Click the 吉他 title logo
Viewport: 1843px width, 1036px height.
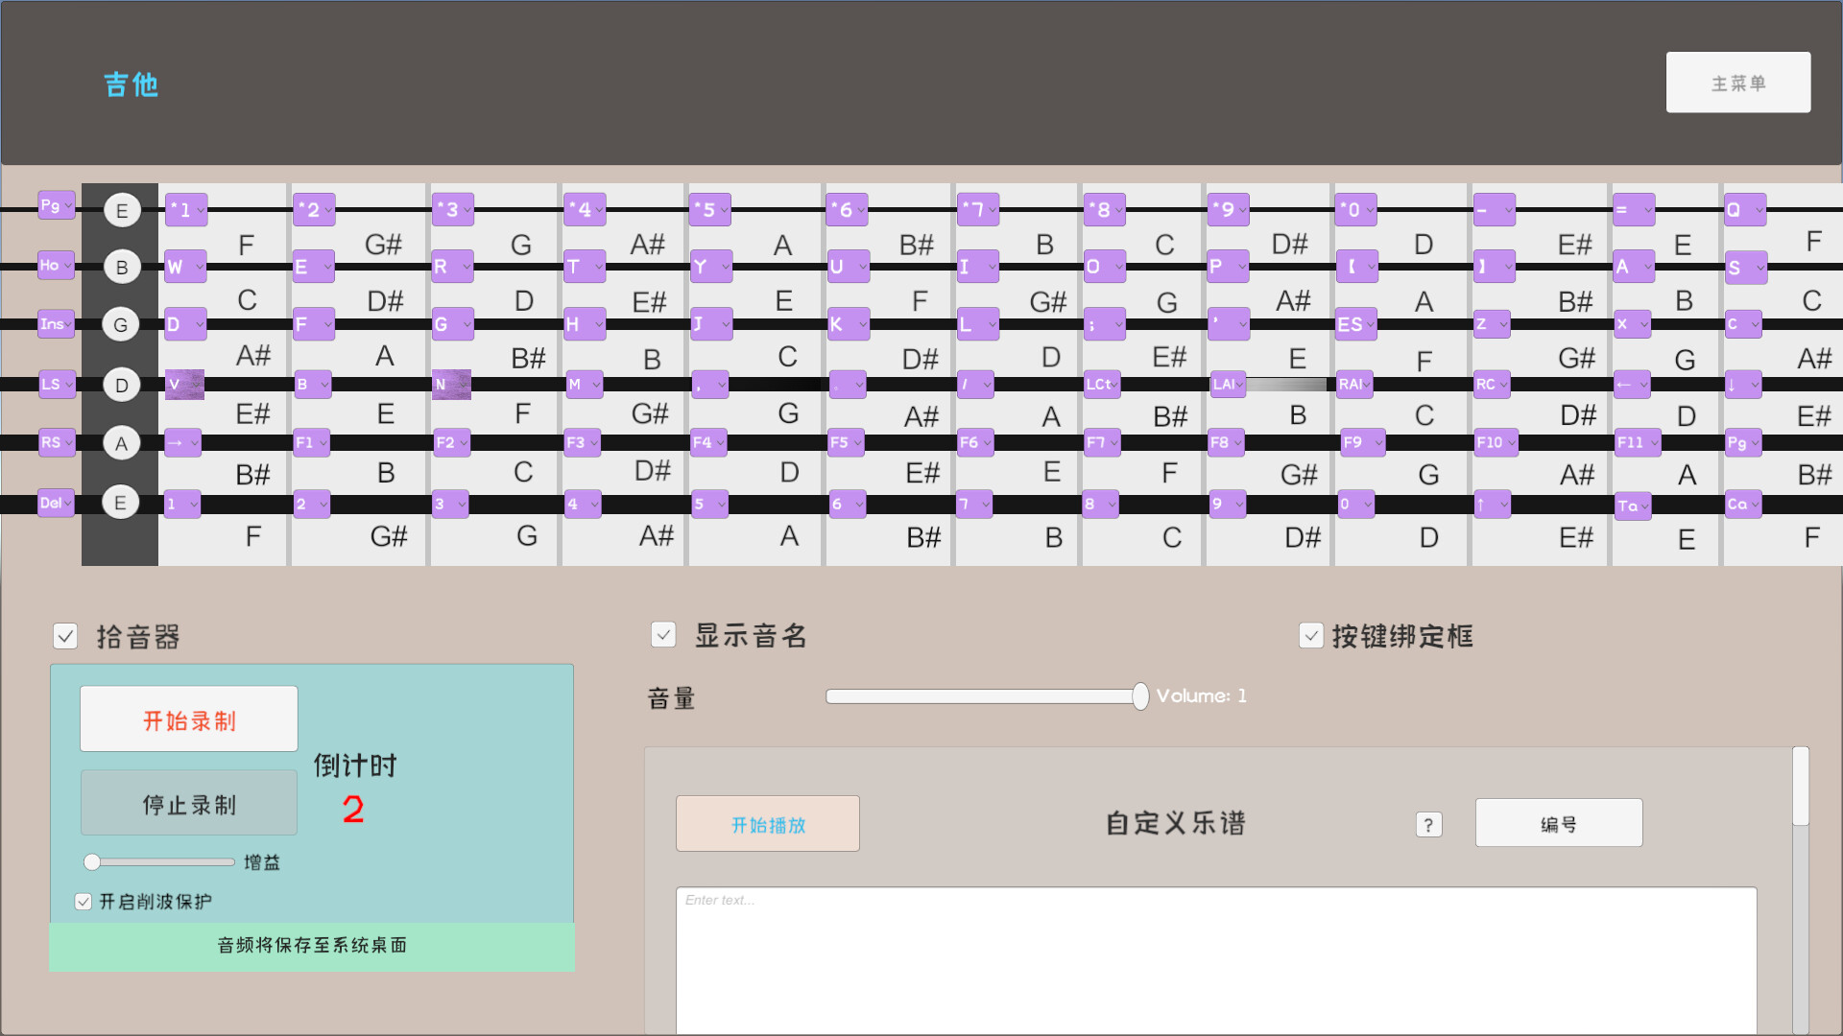tap(132, 84)
